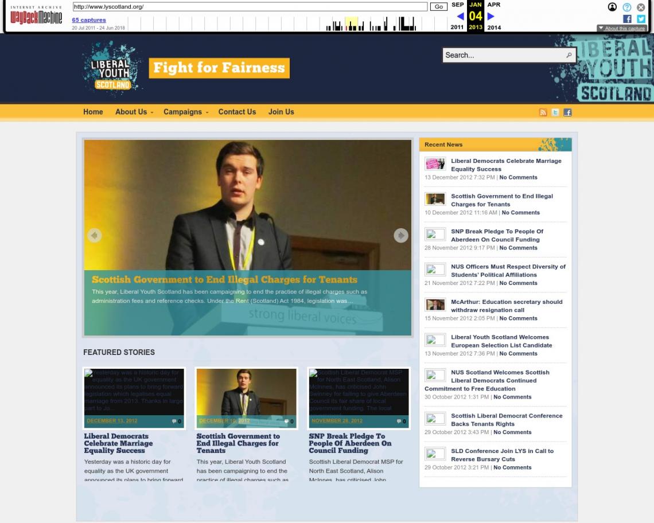Image resolution: width=654 pixels, height=523 pixels.
Task: Open McArthur Education secretary news link
Action: point(507,306)
